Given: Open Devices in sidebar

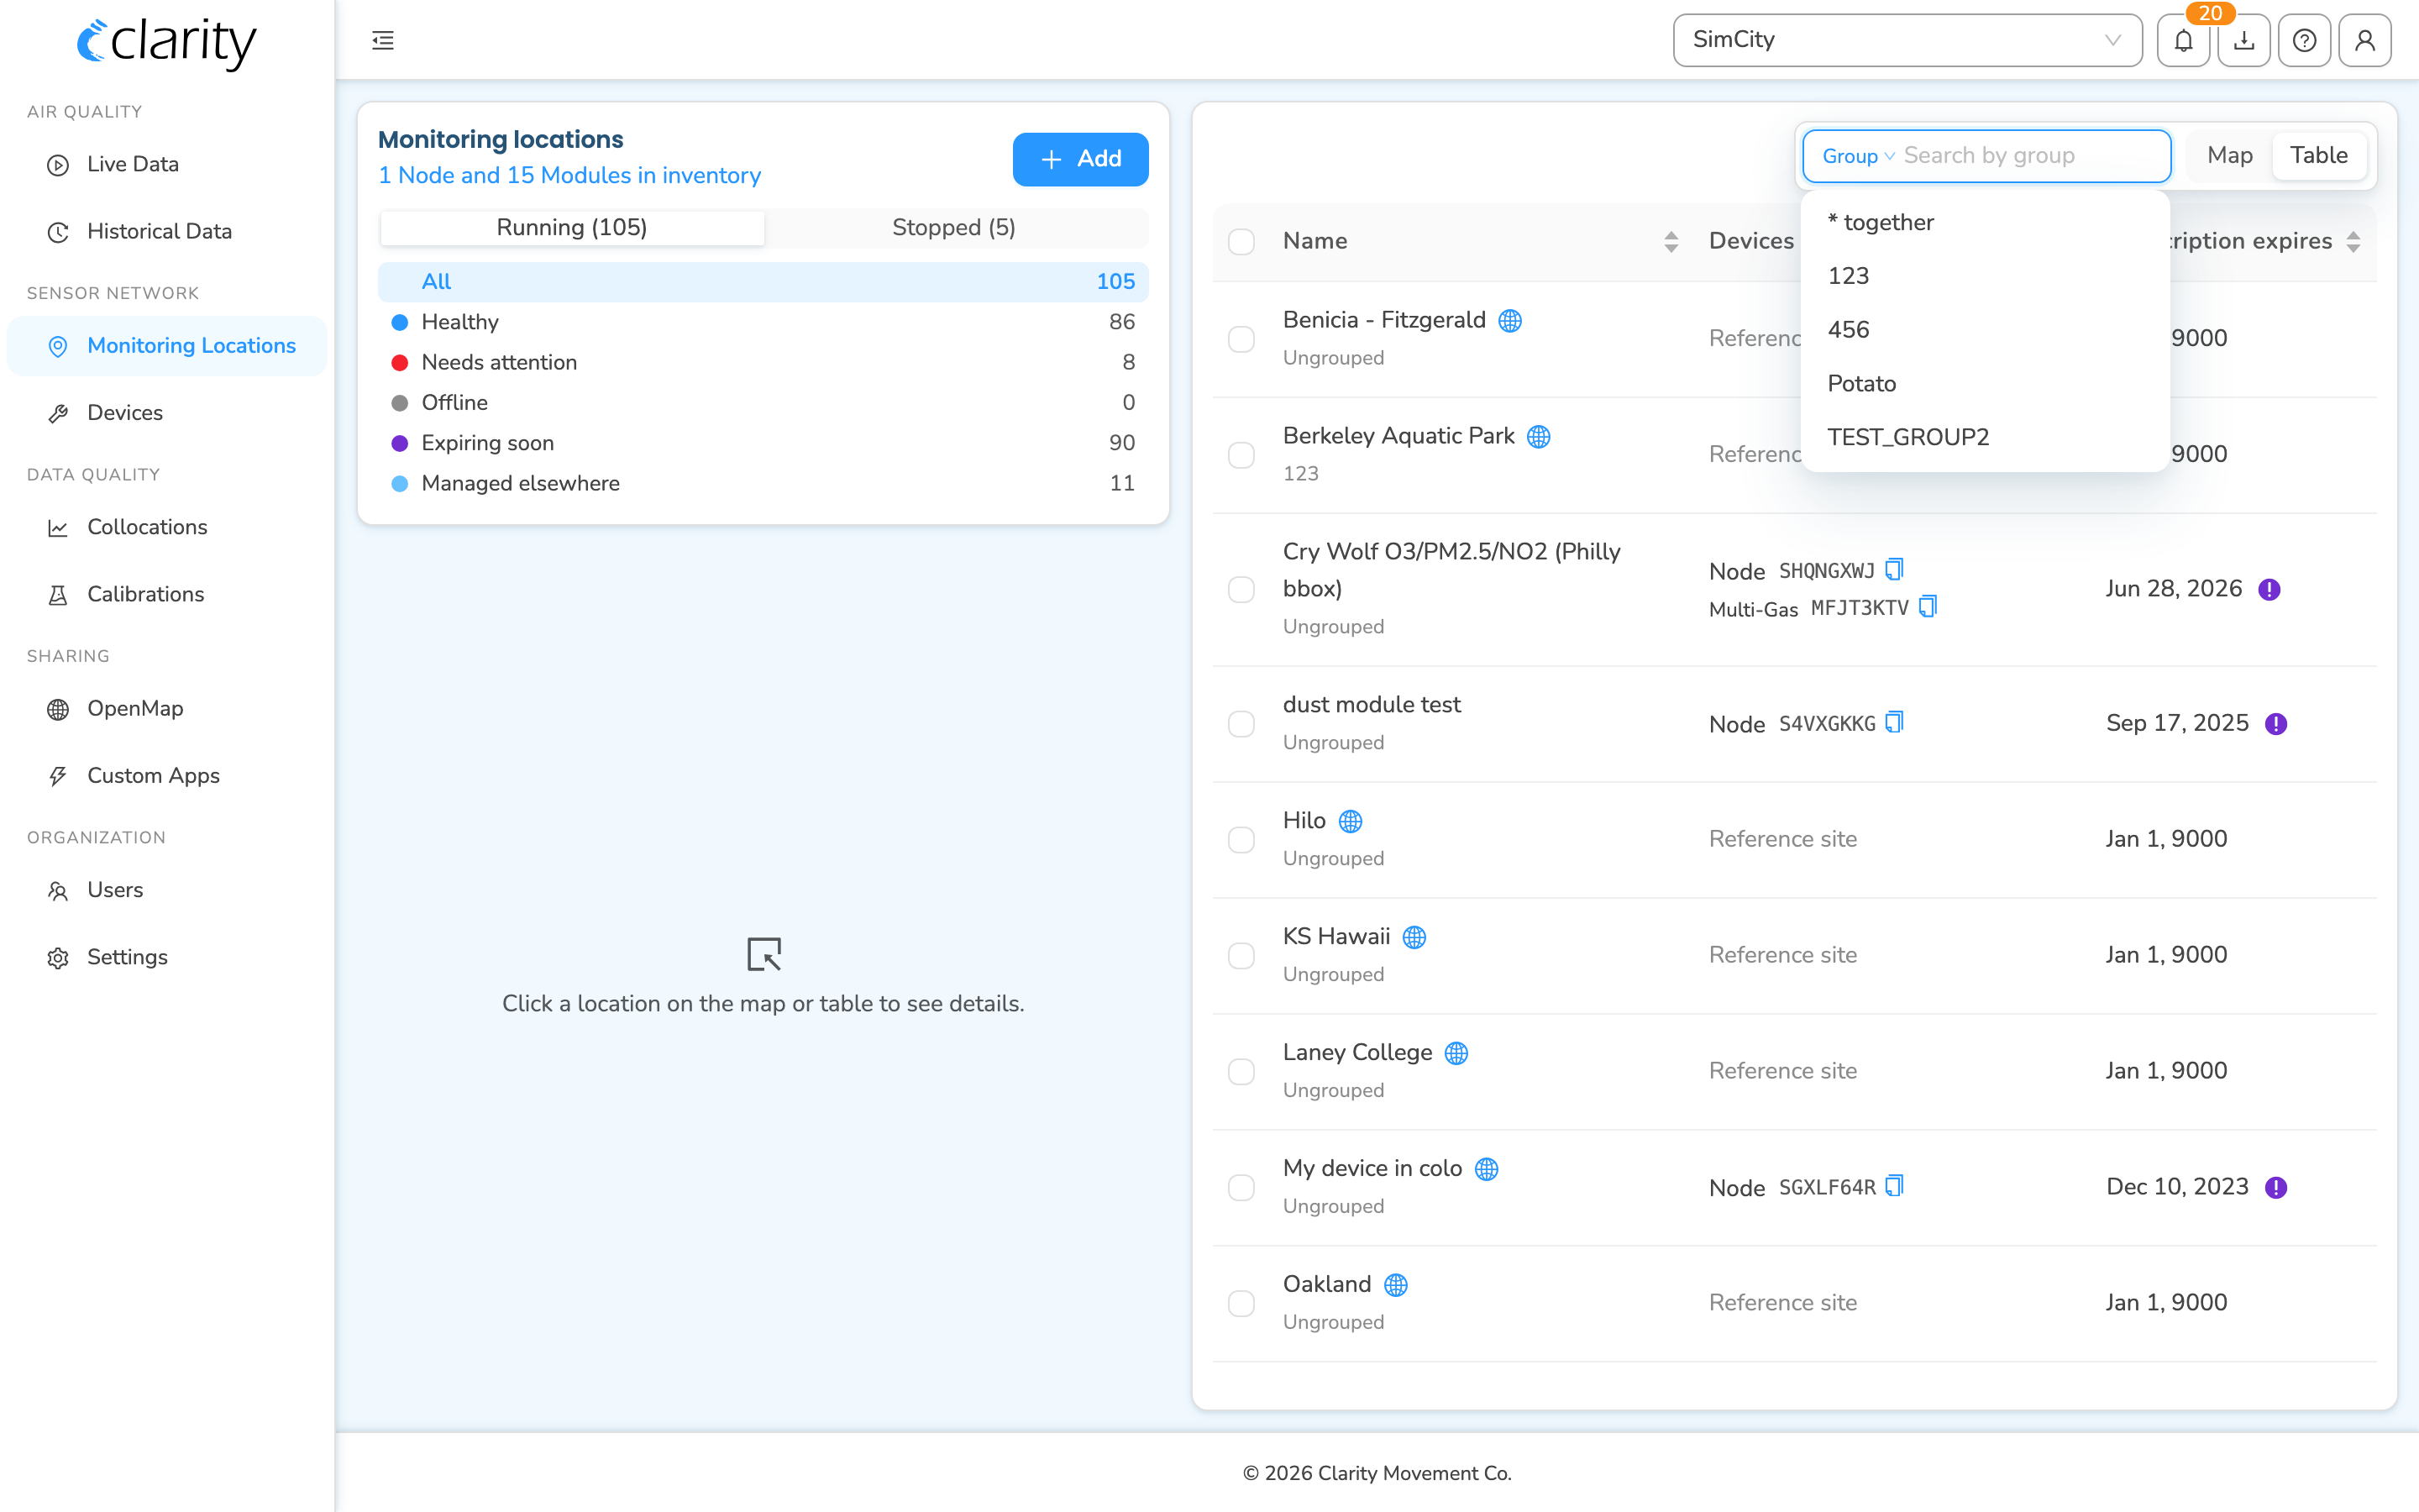Looking at the screenshot, I should click(x=167, y=413).
